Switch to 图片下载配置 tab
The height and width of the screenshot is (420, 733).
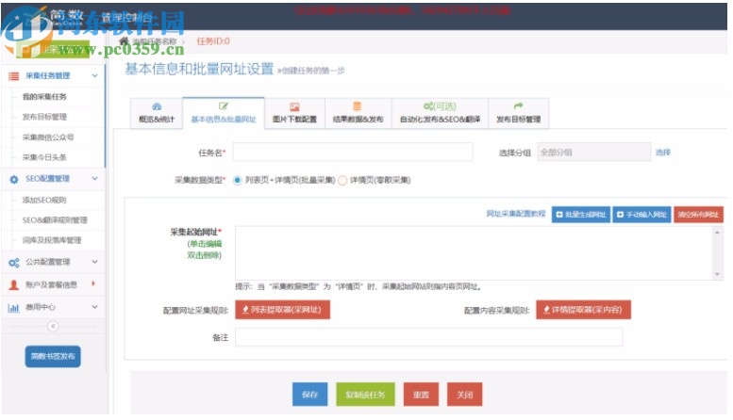pyautogui.click(x=294, y=113)
